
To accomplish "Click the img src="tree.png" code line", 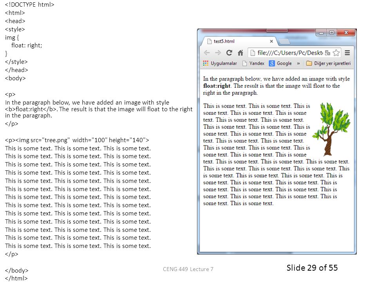I will coord(77,140).
